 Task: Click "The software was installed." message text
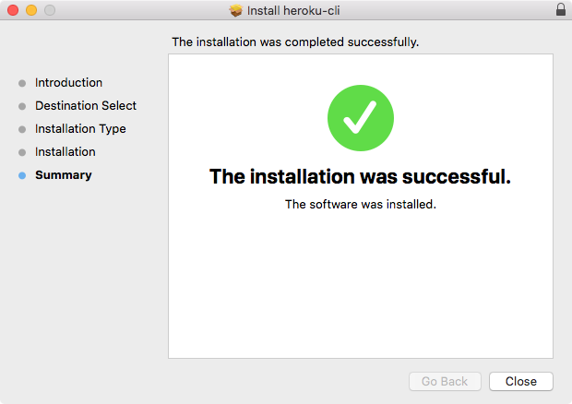360,205
